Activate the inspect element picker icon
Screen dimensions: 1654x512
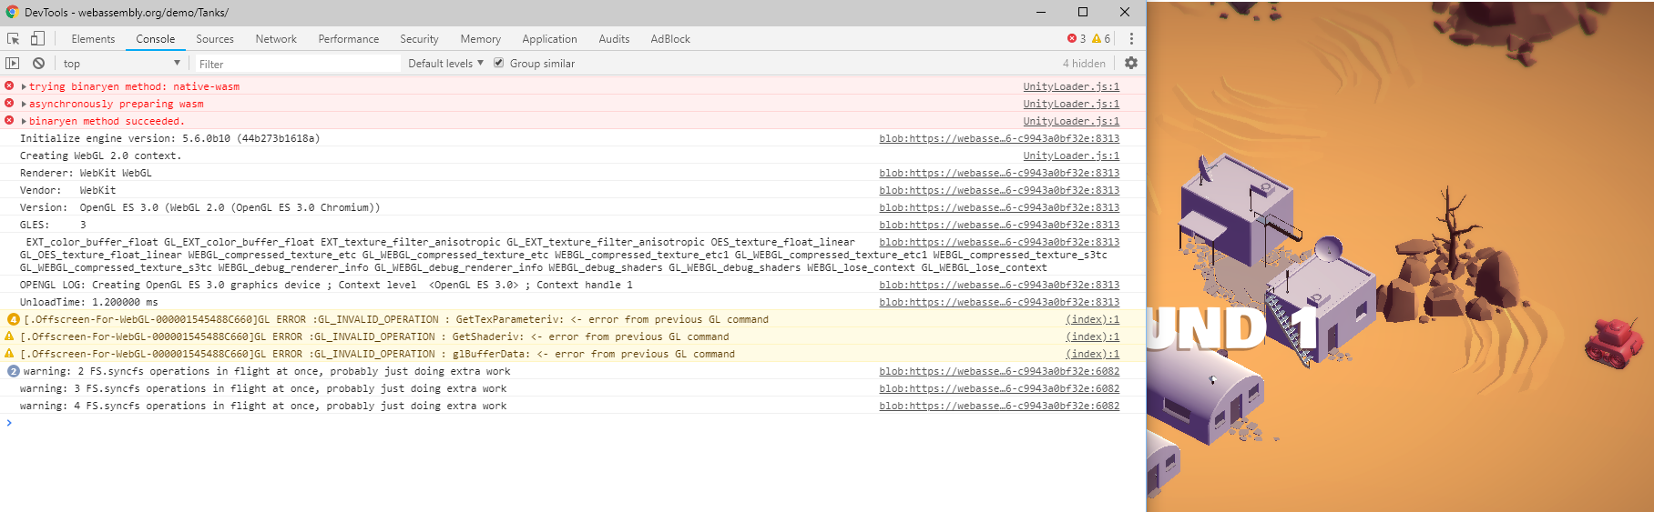[13, 39]
